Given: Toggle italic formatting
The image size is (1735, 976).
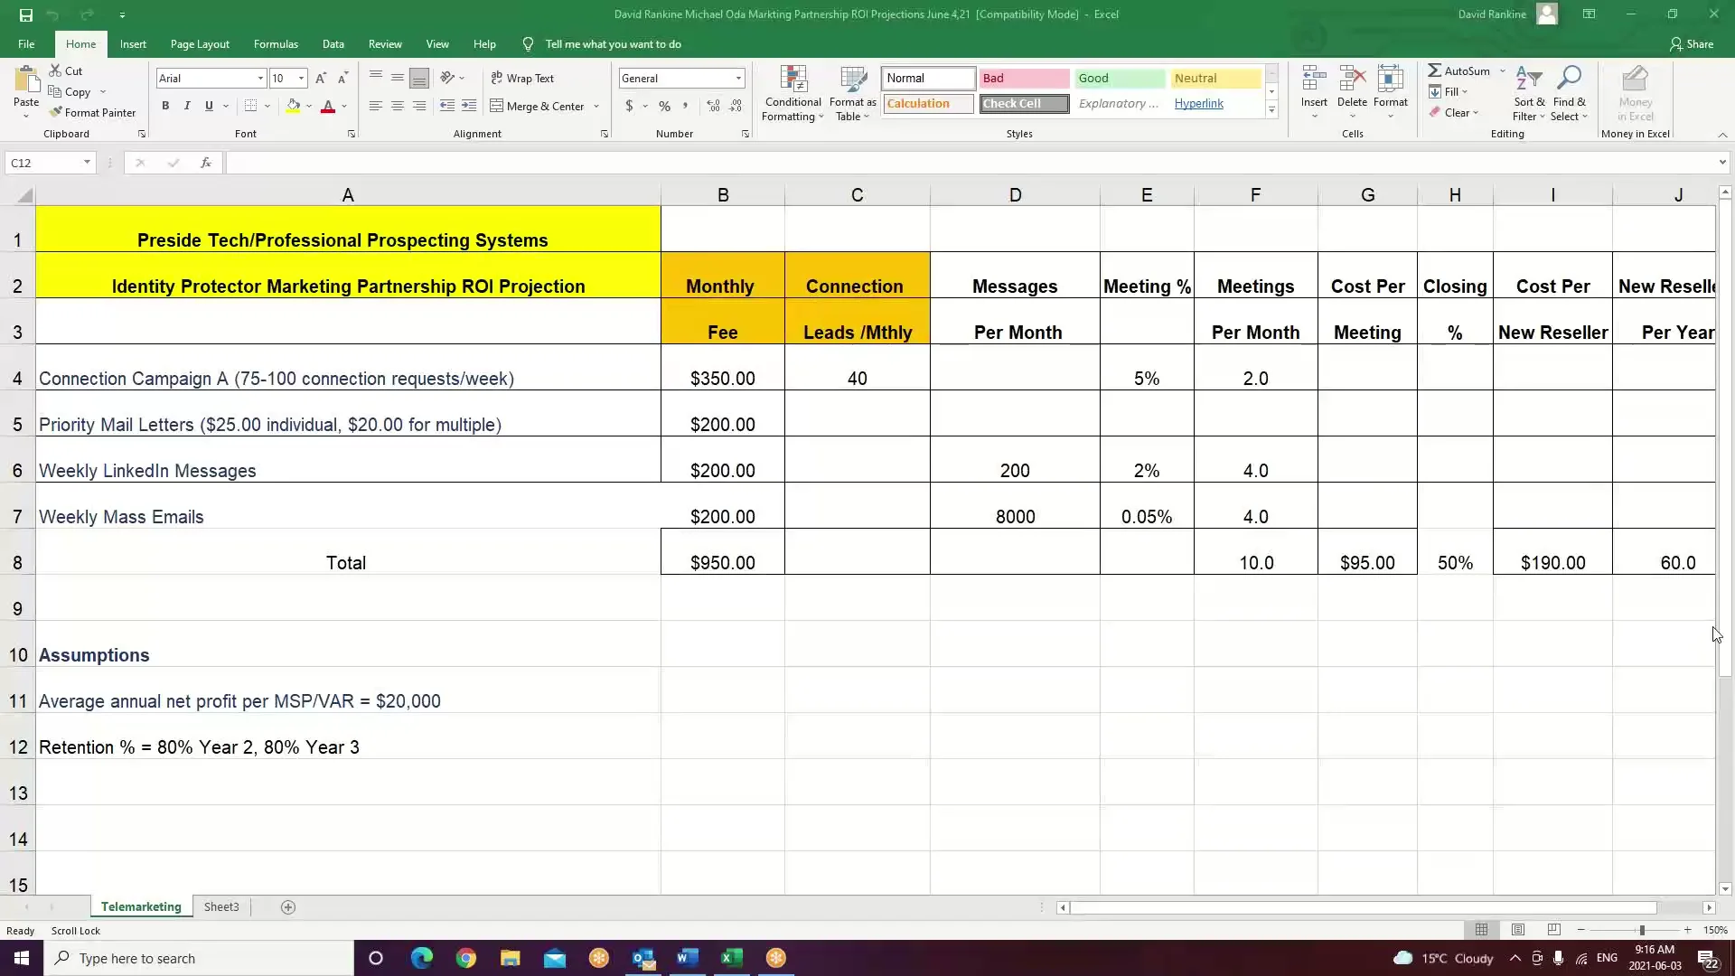Looking at the screenshot, I should click(187, 106).
